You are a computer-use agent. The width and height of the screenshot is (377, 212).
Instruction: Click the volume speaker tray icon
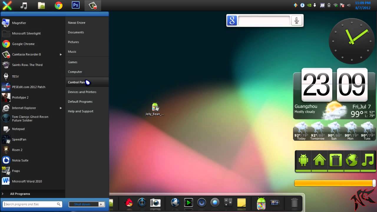pos(349,5)
